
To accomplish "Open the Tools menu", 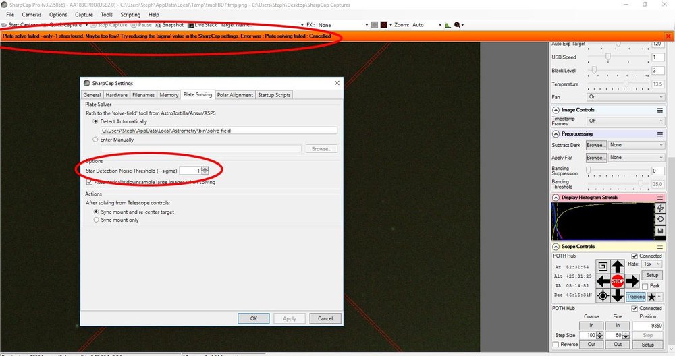I will coord(107,15).
